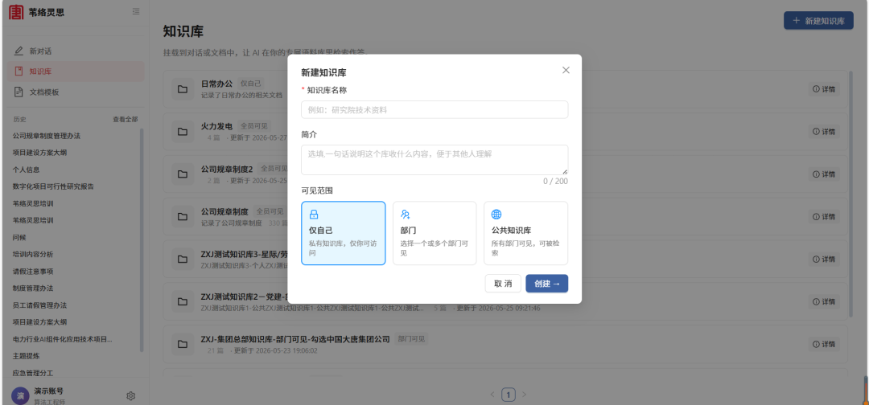The image size is (869, 405).
Task: Click folder icon of 日常办公 library
Action: tap(183, 89)
